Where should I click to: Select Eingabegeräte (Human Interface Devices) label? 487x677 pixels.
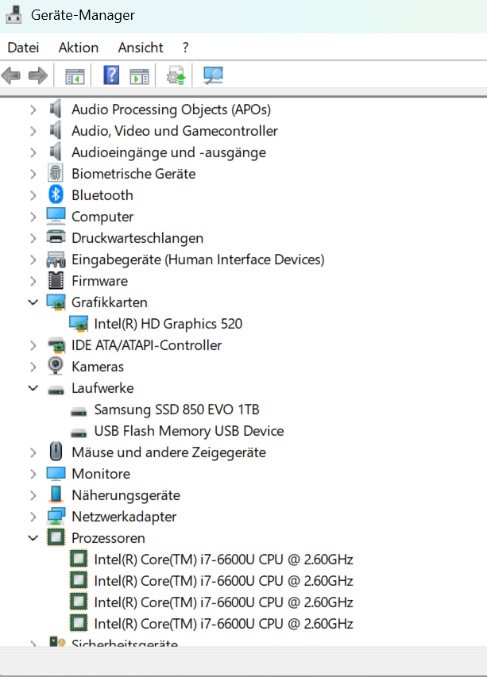[198, 260]
